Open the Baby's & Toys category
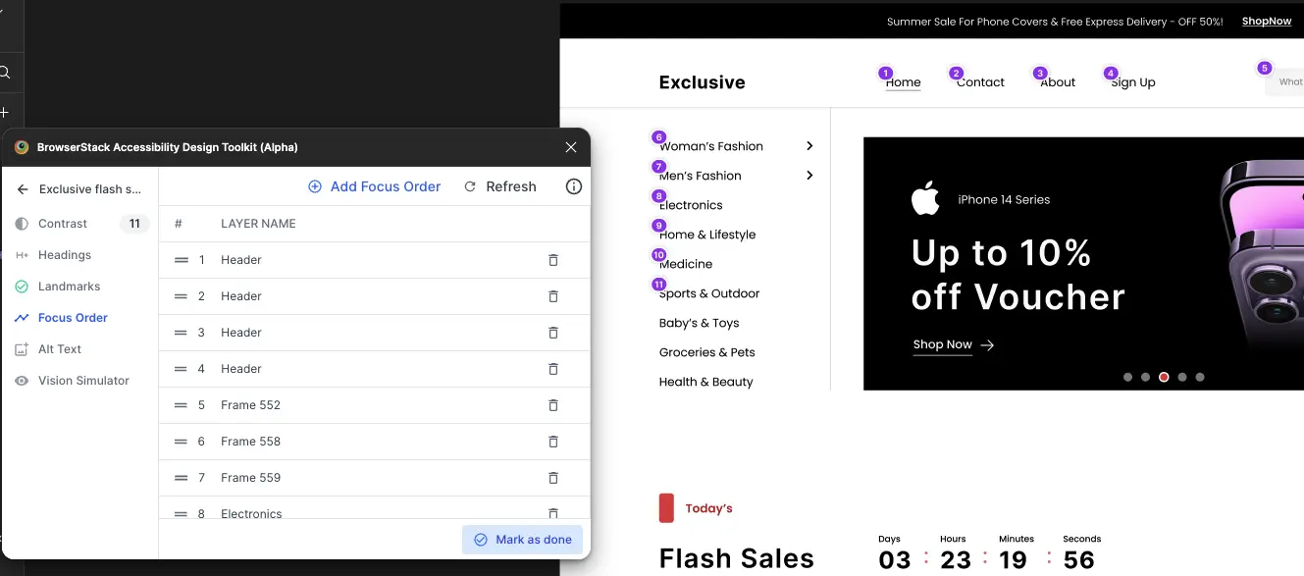The width and height of the screenshot is (1304, 576). tap(700, 323)
